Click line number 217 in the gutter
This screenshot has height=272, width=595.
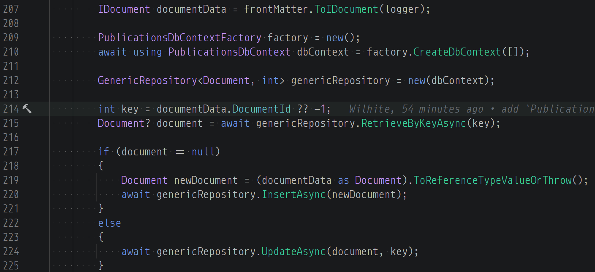[x=11, y=152]
